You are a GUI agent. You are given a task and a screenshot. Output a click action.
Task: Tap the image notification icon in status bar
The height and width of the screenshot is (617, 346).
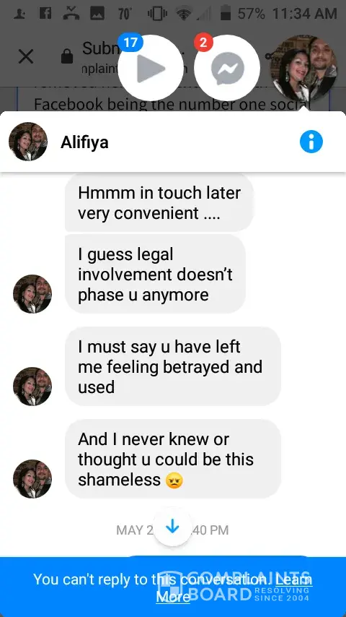pyautogui.click(x=97, y=14)
